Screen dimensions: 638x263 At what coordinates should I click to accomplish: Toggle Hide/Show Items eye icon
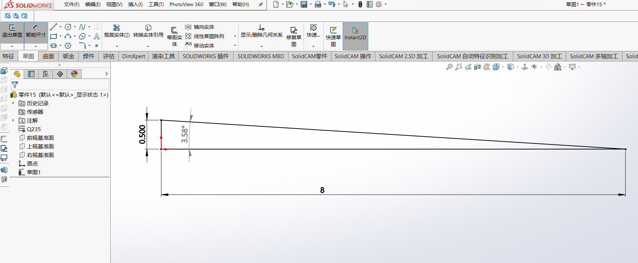[x=534, y=67]
